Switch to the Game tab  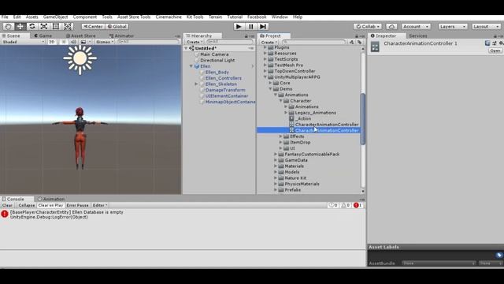tap(43, 35)
